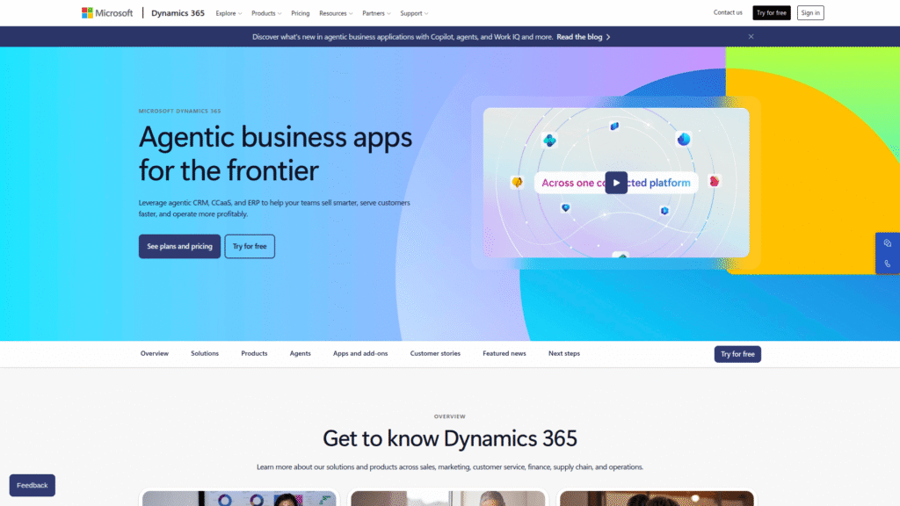Click the pink app icon in video
The width and height of the screenshot is (900, 506).
pos(714,181)
